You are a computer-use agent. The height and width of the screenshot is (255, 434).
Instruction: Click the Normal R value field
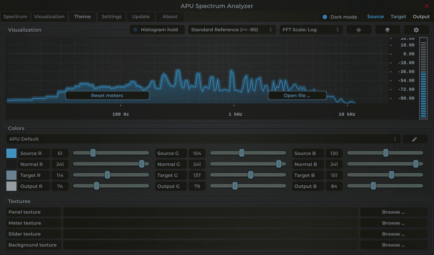click(60, 164)
